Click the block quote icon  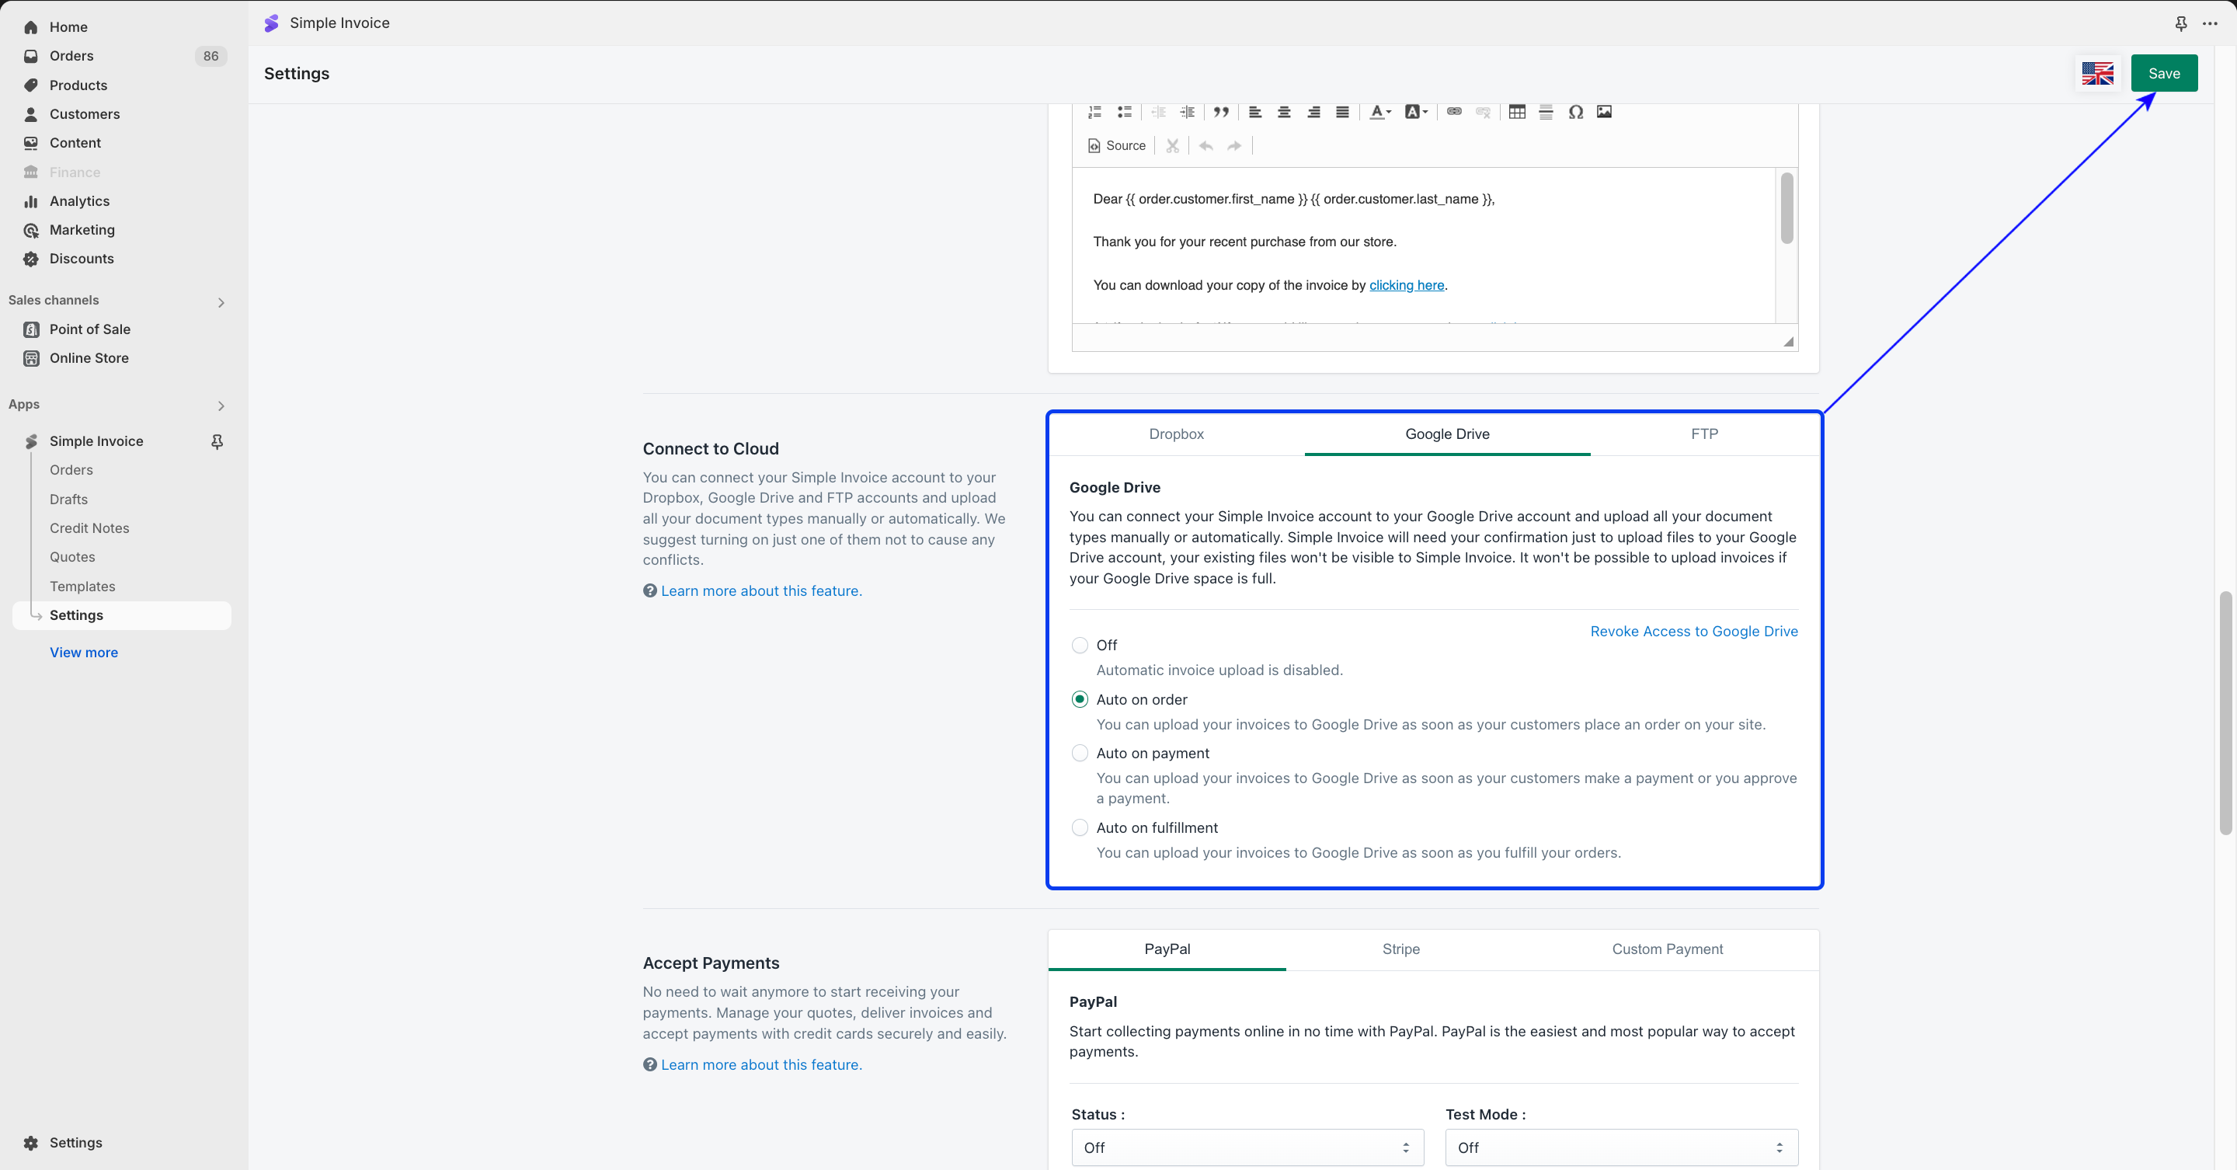point(1221,112)
